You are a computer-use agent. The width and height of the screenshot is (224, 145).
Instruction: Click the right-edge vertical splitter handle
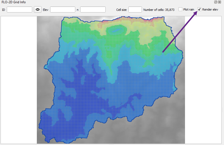[222, 110]
